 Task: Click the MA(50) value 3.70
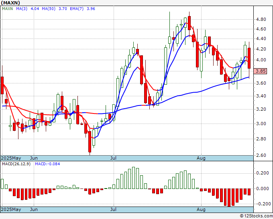pyautogui.click(x=63, y=9)
